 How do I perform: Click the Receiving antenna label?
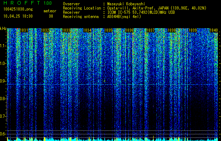(81, 17)
